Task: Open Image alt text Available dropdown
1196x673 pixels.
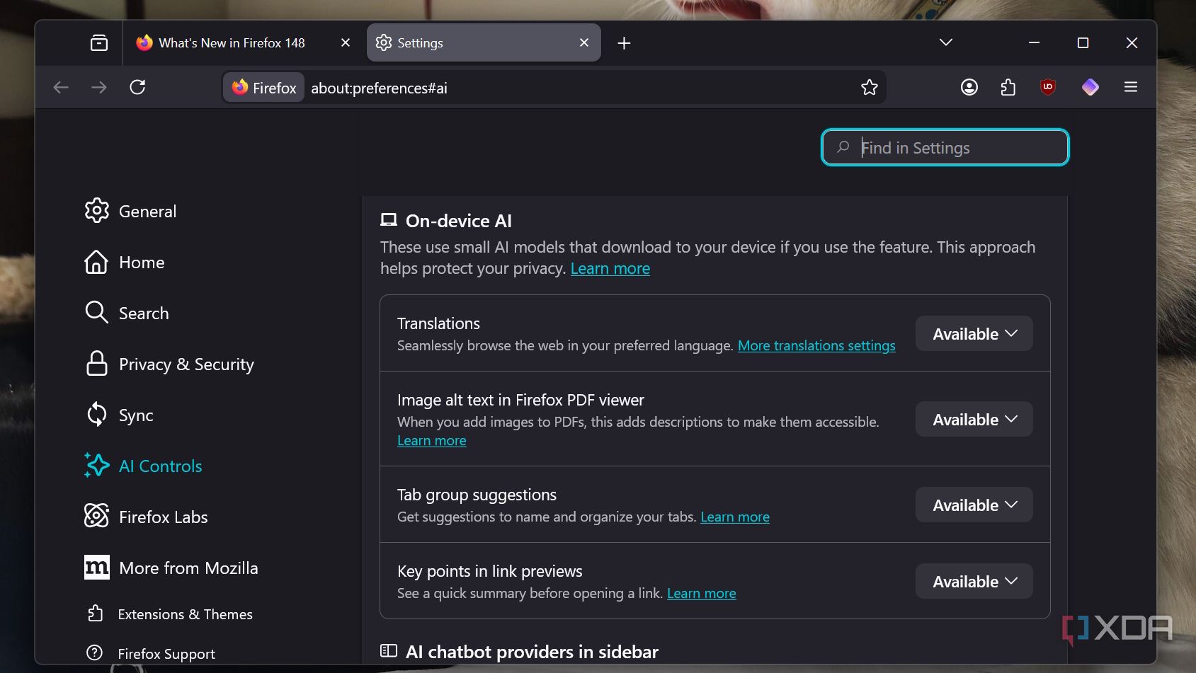Action: pyautogui.click(x=974, y=419)
